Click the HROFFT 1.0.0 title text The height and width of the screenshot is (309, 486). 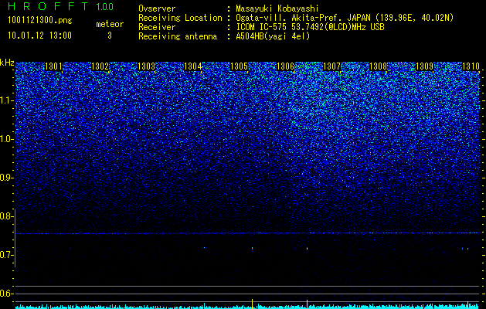[61, 6]
